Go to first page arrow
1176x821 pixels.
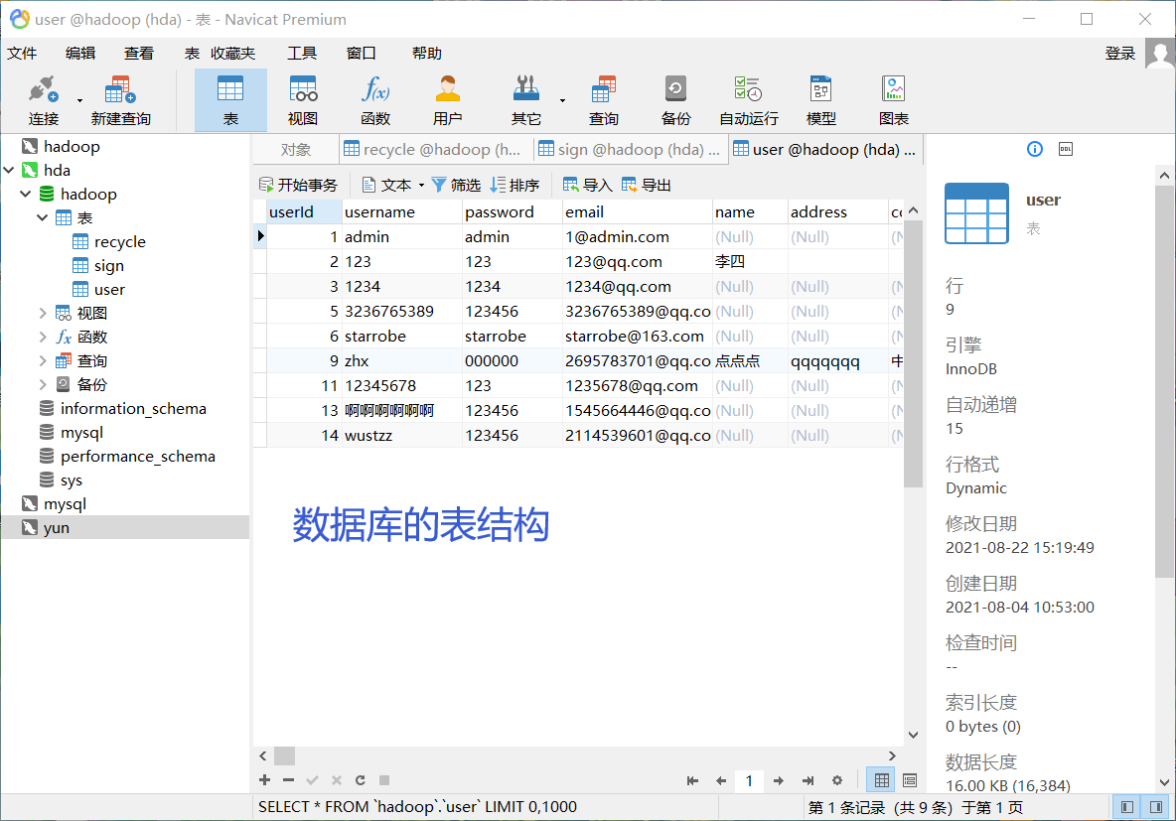(x=692, y=781)
